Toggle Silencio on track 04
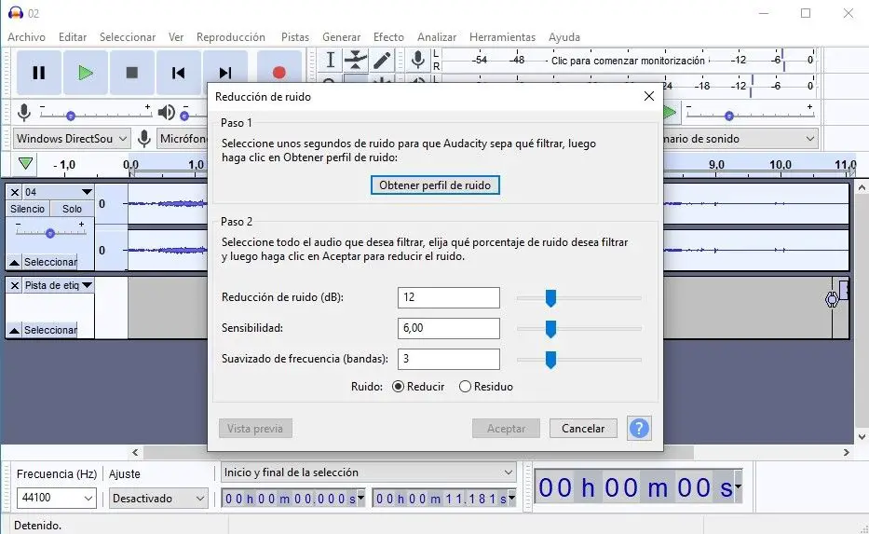Viewport: 869px width, 534px height. [x=28, y=209]
